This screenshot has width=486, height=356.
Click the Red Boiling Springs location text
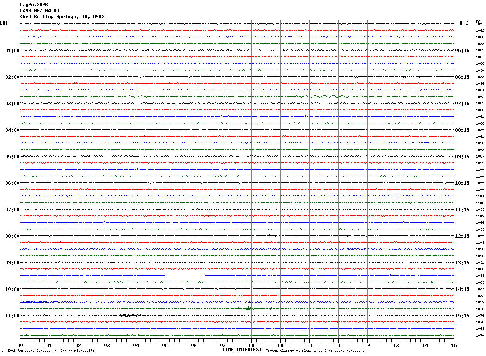pyautogui.click(x=62, y=17)
